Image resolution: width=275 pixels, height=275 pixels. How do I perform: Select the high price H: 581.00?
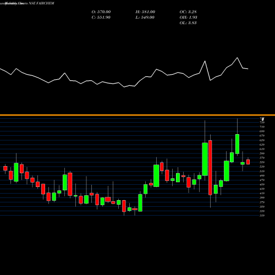145,12
